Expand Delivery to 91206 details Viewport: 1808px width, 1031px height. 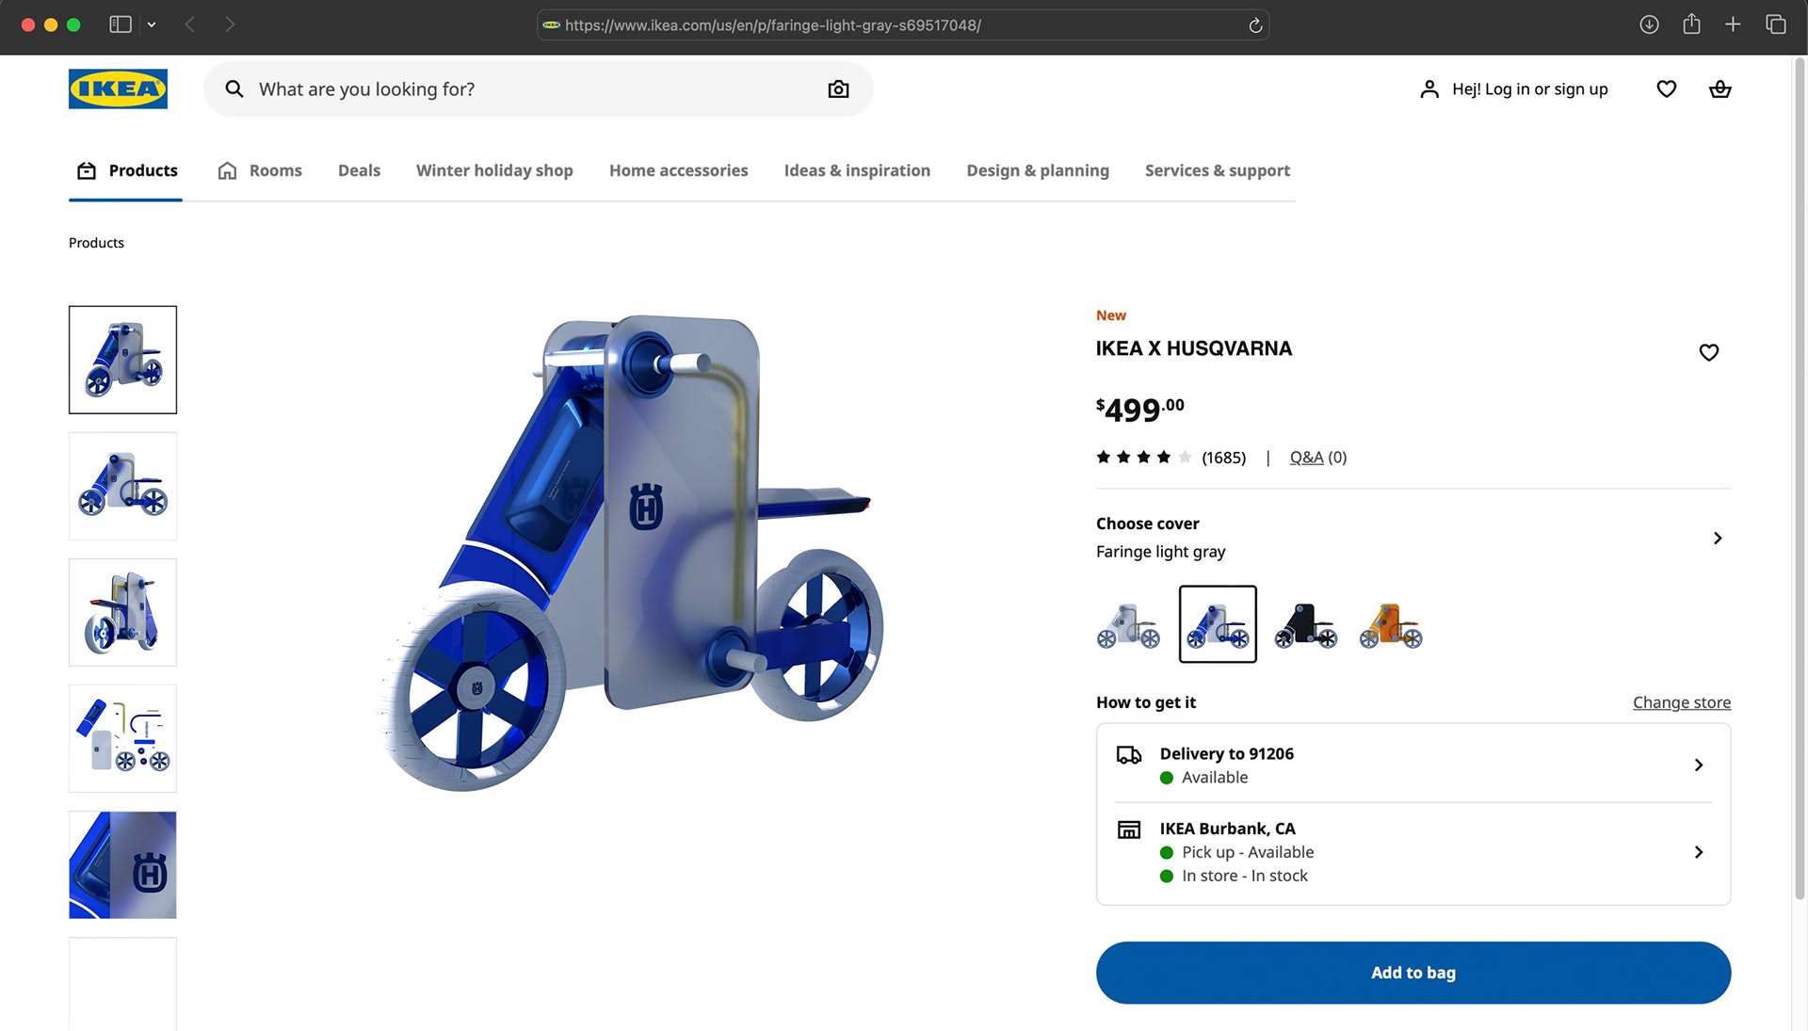(1698, 765)
